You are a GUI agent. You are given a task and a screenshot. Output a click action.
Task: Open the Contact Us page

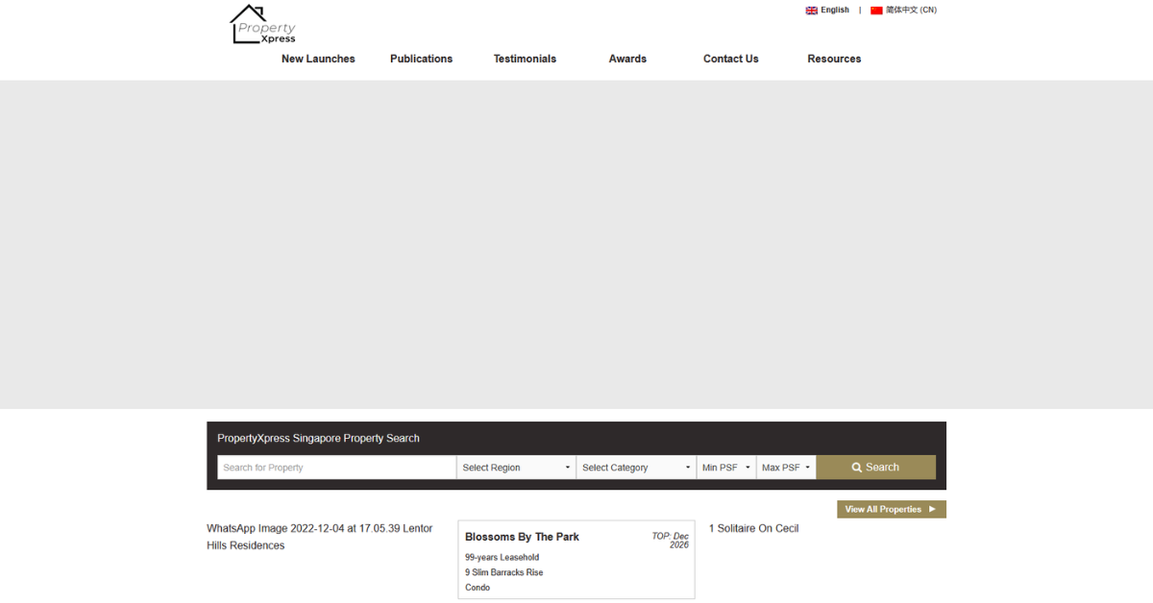point(731,59)
